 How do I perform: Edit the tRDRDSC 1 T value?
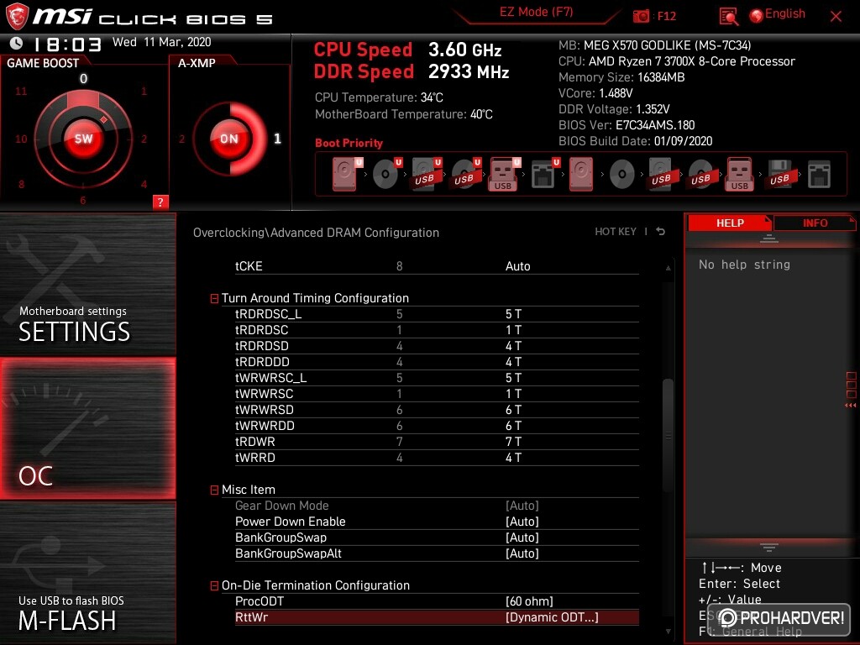click(x=513, y=329)
